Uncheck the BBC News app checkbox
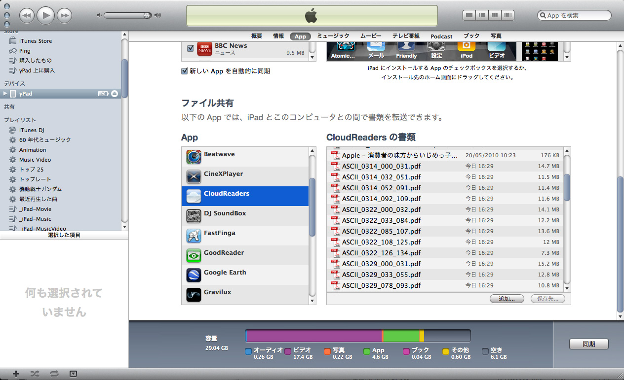This screenshot has width=624, height=380. tap(191, 48)
